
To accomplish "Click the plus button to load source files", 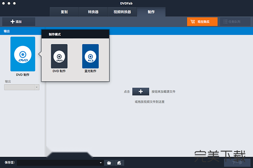I will tap(141, 92).
